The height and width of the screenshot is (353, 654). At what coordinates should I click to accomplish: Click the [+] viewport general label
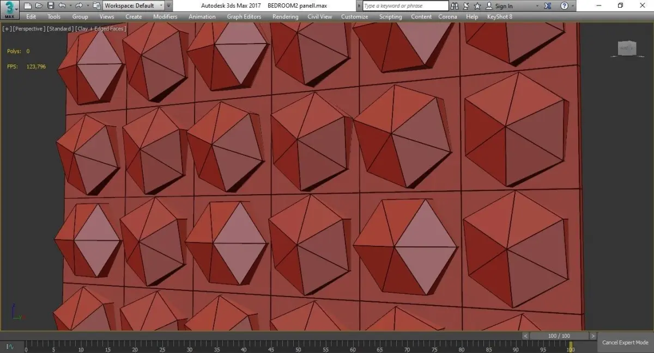pos(7,29)
